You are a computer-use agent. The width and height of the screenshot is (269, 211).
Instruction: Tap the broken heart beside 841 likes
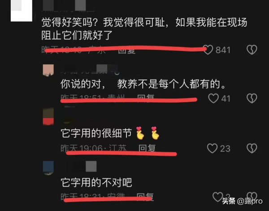click(x=252, y=50)
